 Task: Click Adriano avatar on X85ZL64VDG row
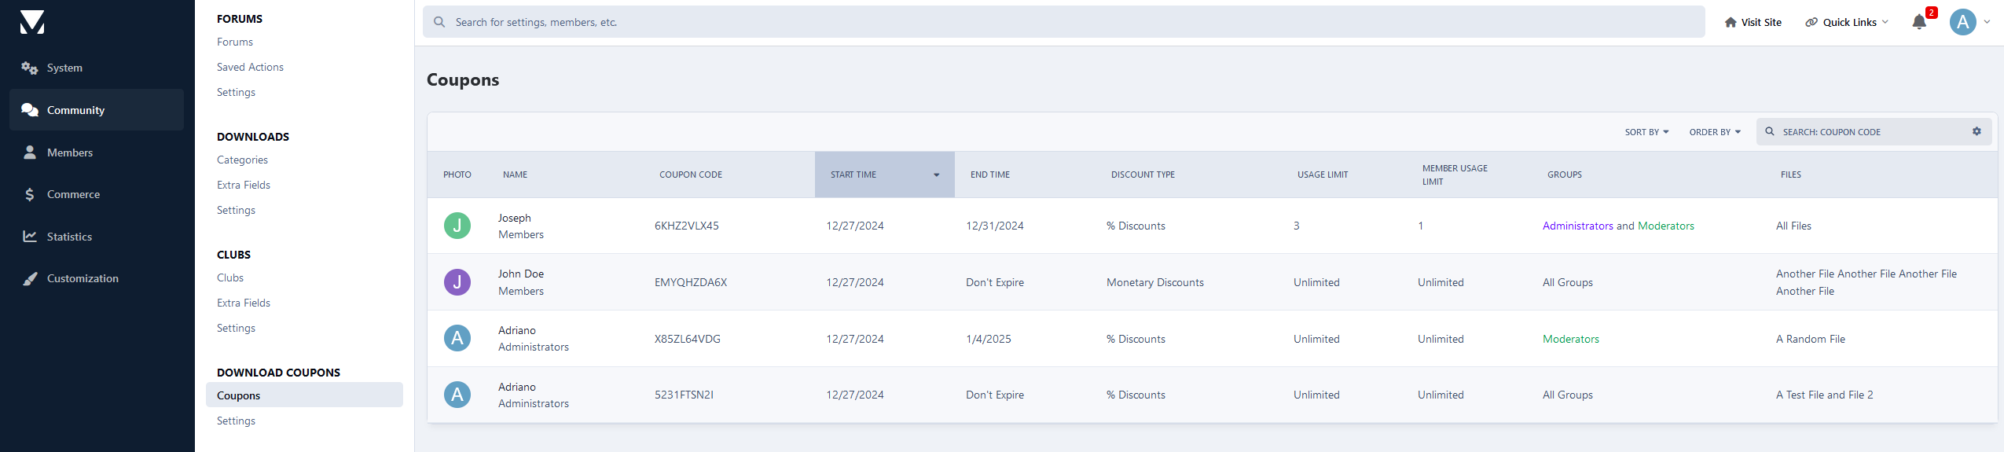pos(457,339)
